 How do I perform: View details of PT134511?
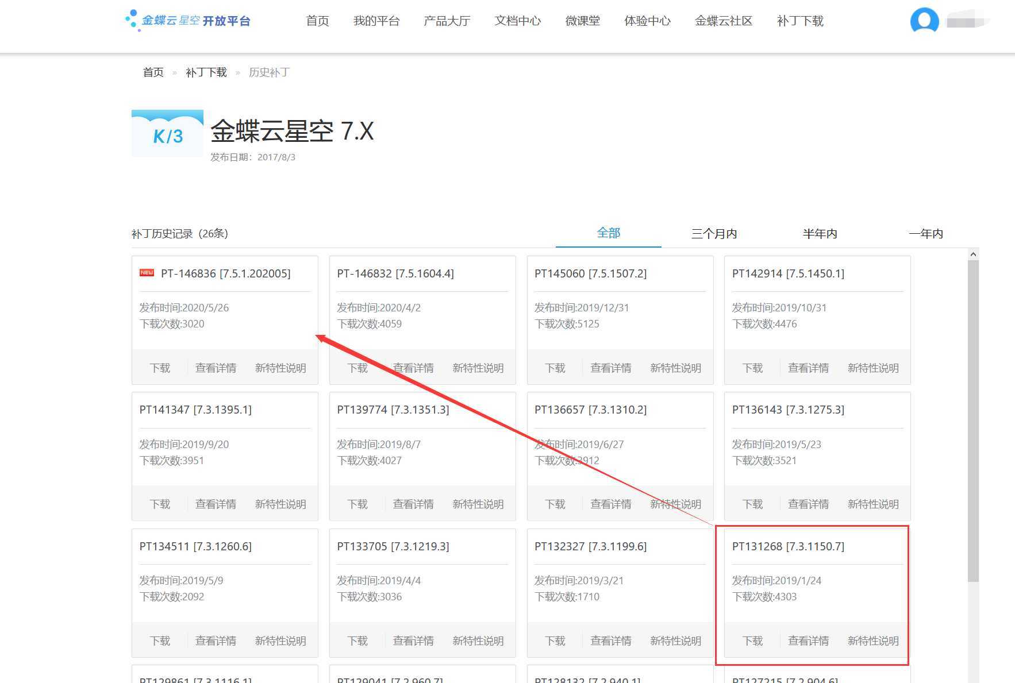point(216,641)
